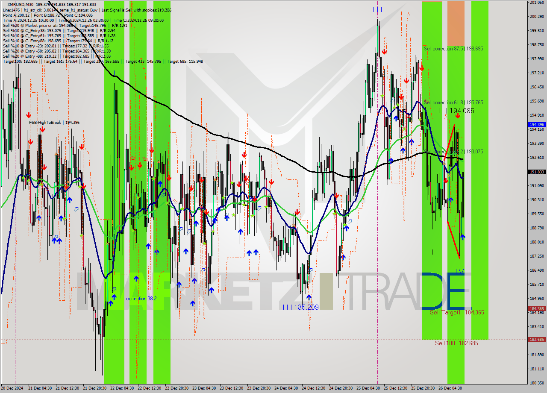The width and height of the screenshot is (547, 393).
Task: Click the blue 'correction 38.2' label
Action: [x=141, y=299]
